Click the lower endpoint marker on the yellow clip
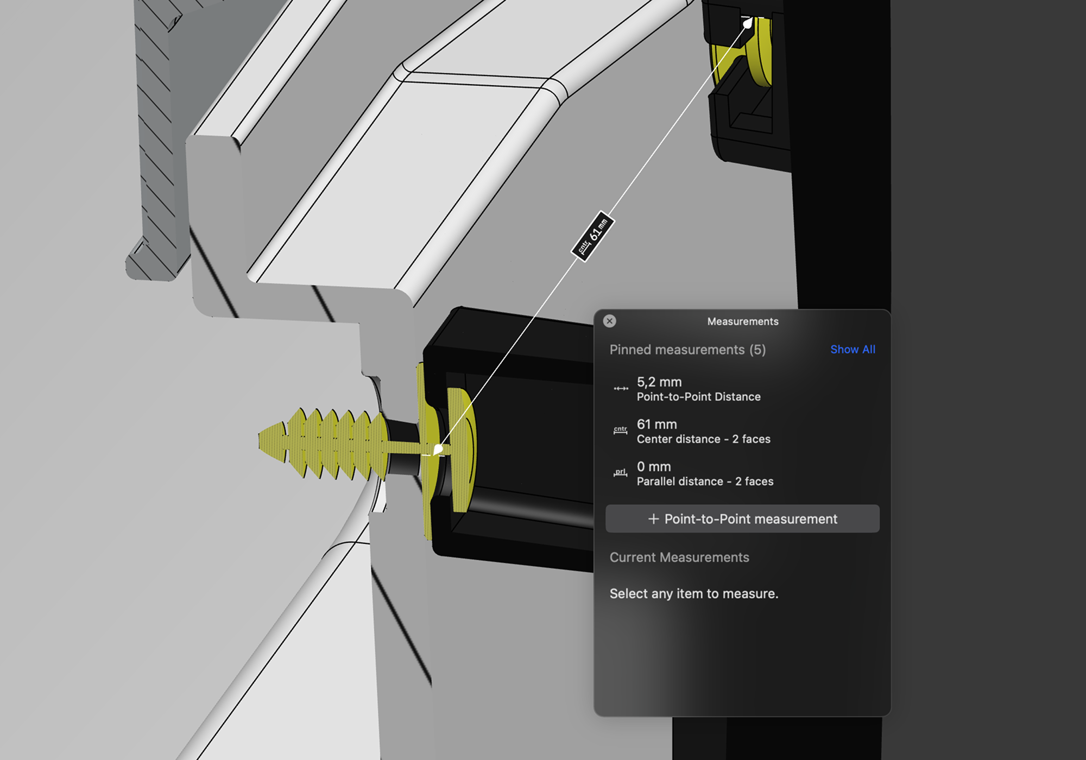Viewport: 1086px width, 760px height. pyautogui.click(x=438, y=450)
